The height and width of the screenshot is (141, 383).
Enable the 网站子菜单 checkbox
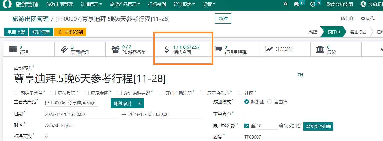(16, 93)
